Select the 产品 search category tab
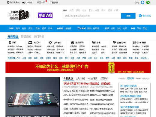 pyautogui.click(x=71, y=10)
